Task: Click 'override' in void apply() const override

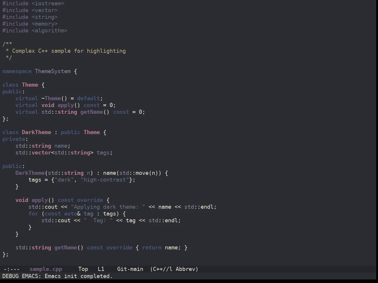Action: (x=90, y=200)
